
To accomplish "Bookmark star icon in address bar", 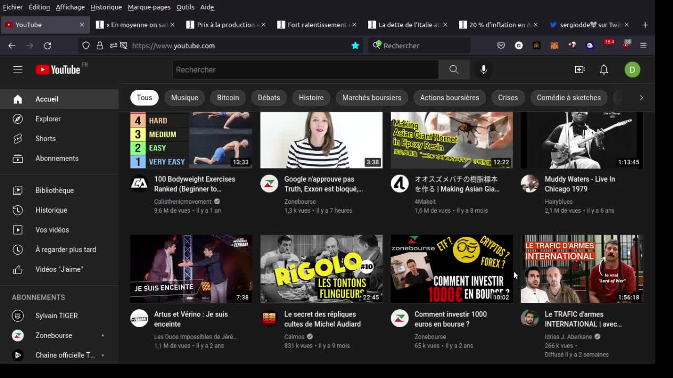I will pos(355,46).
